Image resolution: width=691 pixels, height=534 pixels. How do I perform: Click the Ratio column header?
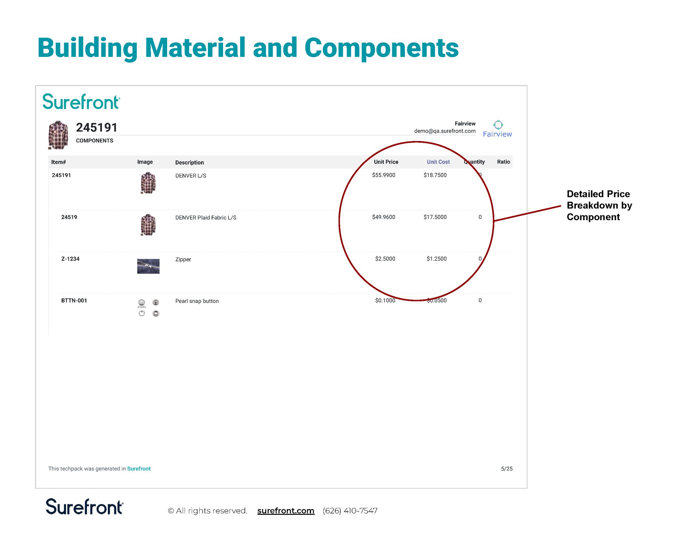pyautogui.click(x=503, y=162)
